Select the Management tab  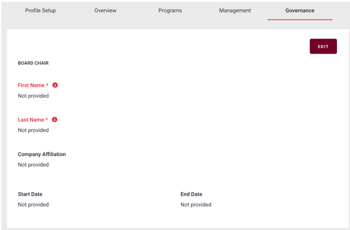pos(235,10)
